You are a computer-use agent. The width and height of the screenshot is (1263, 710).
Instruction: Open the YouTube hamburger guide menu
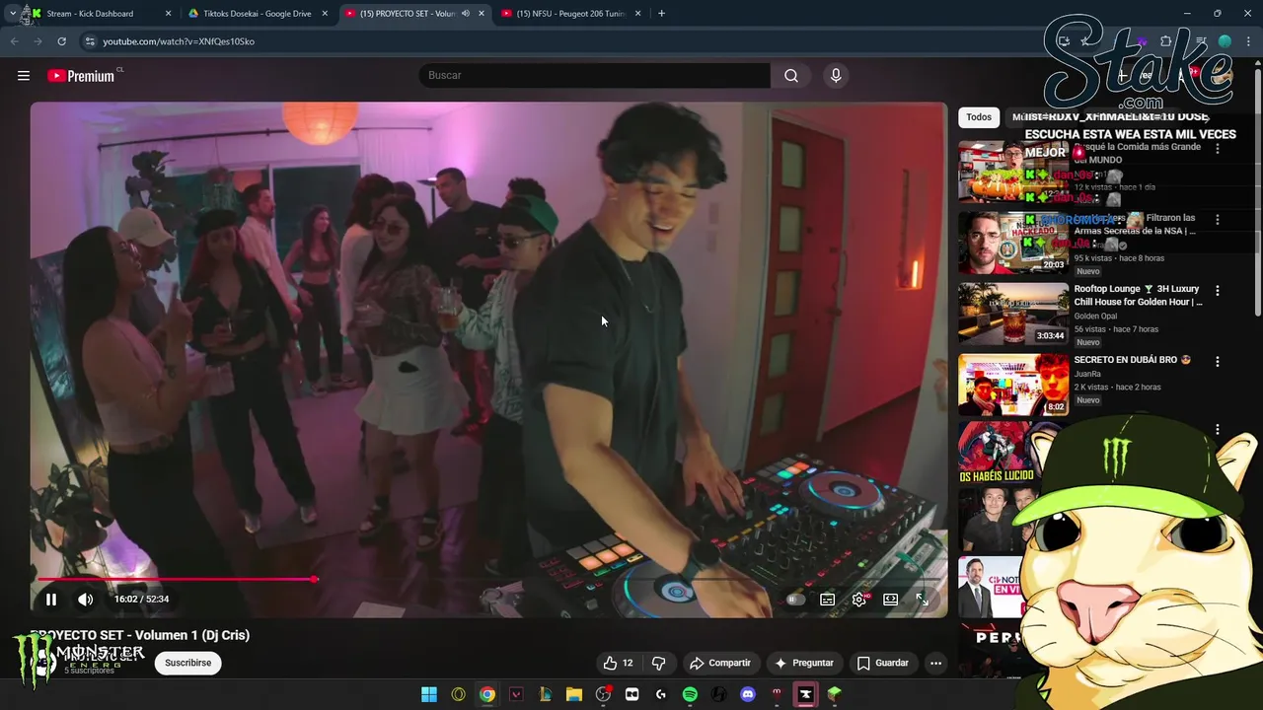24,76
